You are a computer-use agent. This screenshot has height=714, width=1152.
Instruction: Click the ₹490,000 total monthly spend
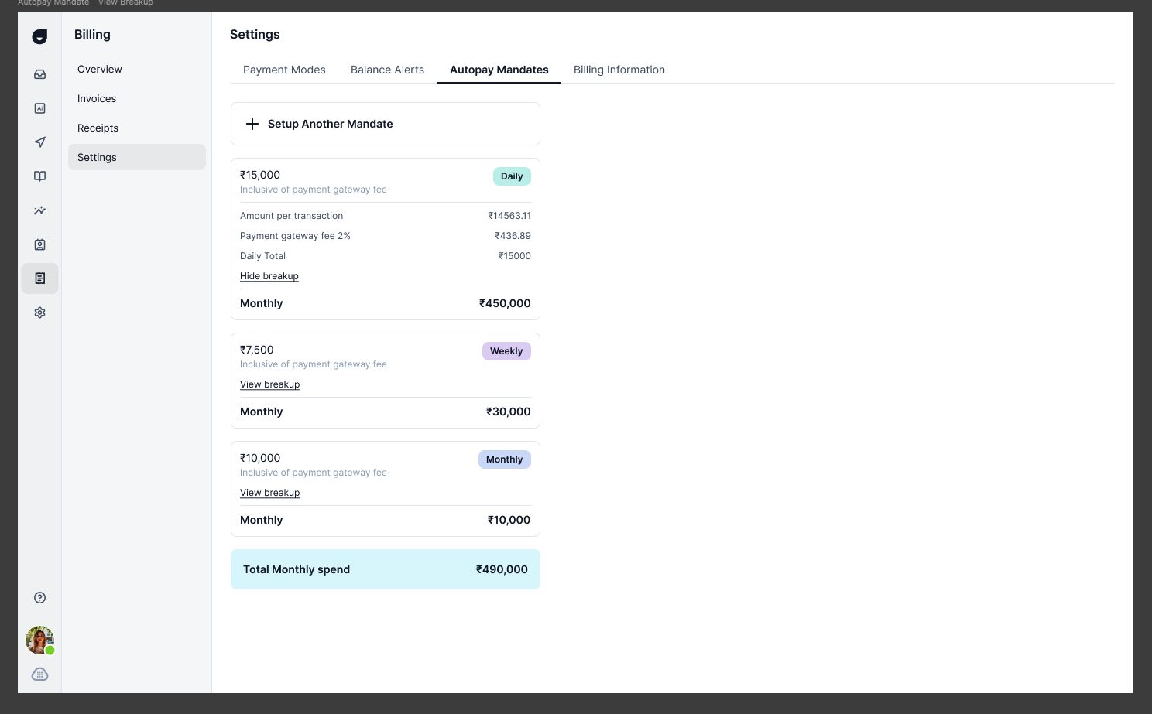coord(502,569)
